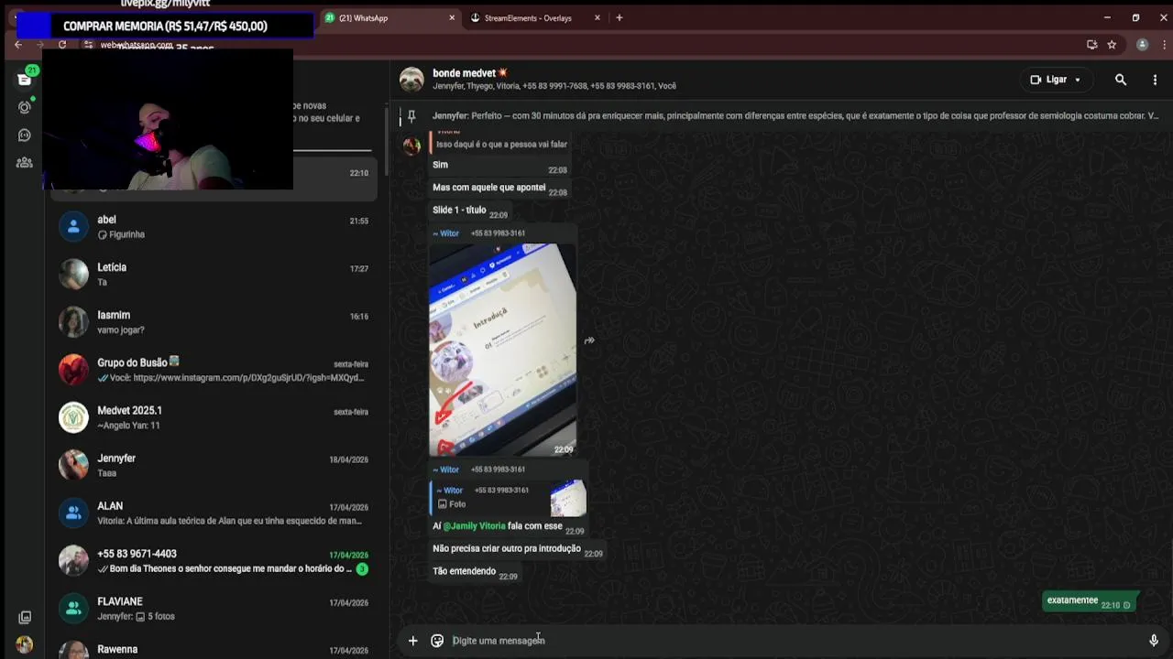Screen dimensions: 1173x659
Task: Open the Rawenna chat
Action: (213, 648)
